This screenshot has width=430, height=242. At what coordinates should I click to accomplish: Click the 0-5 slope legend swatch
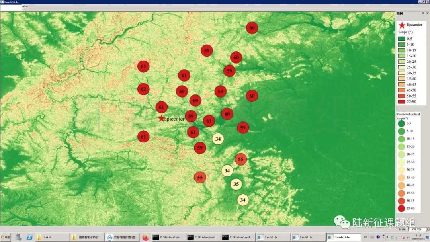click(402, 39)
